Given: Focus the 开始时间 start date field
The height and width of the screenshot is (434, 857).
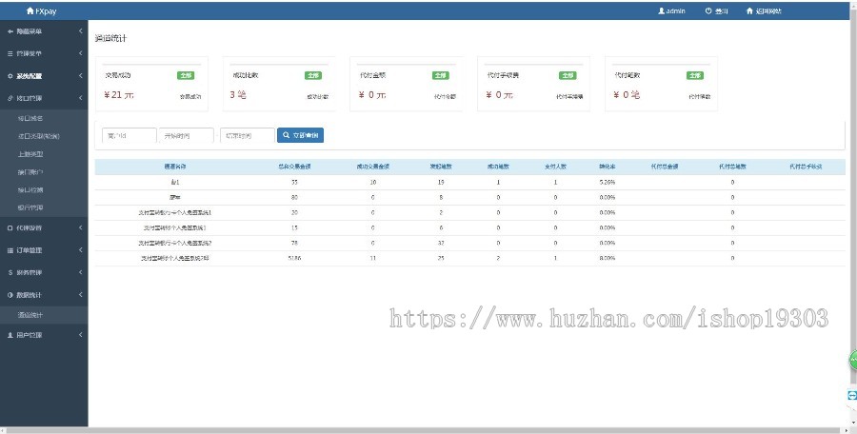Looking at the screenshot, I should [x=186, y=135].
